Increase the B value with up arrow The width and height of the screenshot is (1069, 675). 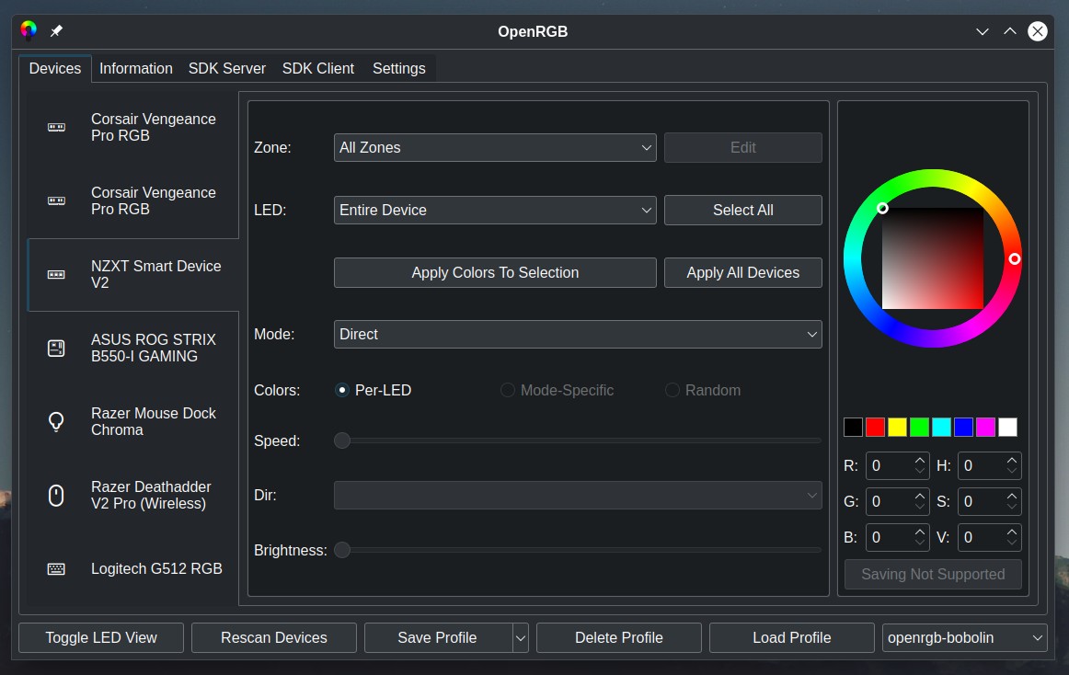tap(920, 532)
